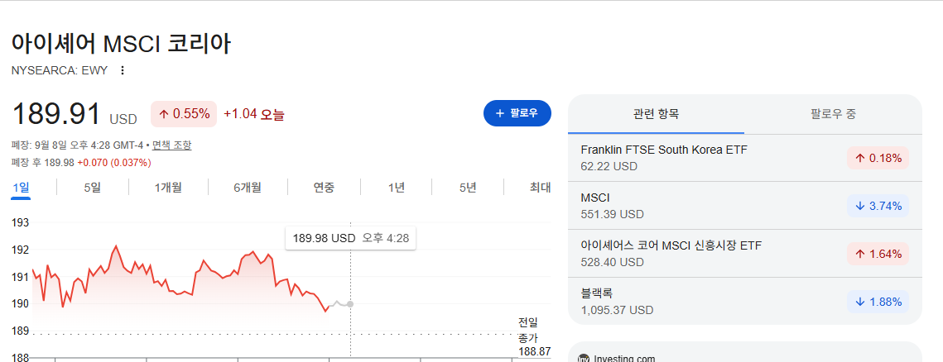Viewport: 943px width, 362px height.
Task: Open the three-dot menu beside EWY ticker
Action: pyautogui.click(x=123, y=71)
